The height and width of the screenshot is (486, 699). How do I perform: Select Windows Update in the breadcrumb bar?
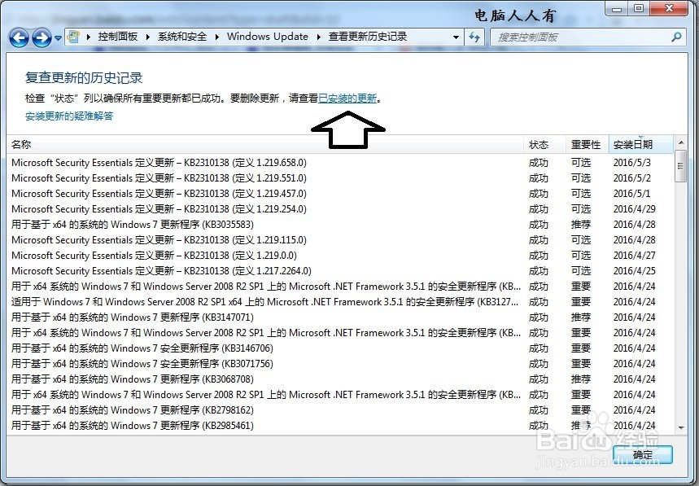point(268,37)
